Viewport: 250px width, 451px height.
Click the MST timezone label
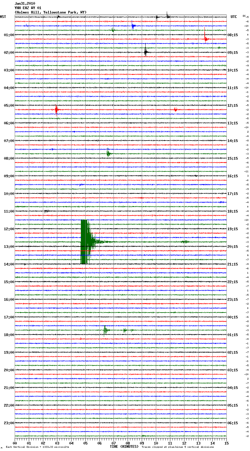tap(3, 17)
